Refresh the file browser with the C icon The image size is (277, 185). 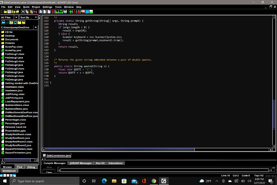15,22
